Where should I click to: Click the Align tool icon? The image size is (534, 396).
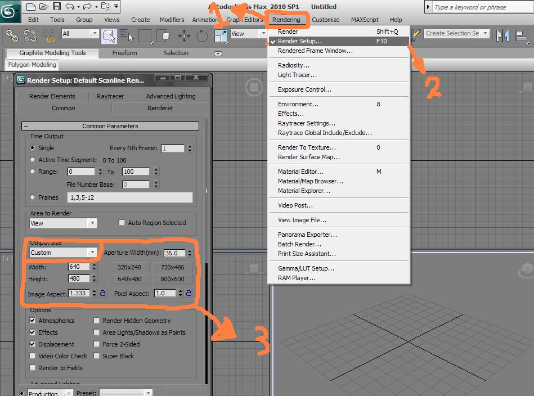(x=521, y=36)
